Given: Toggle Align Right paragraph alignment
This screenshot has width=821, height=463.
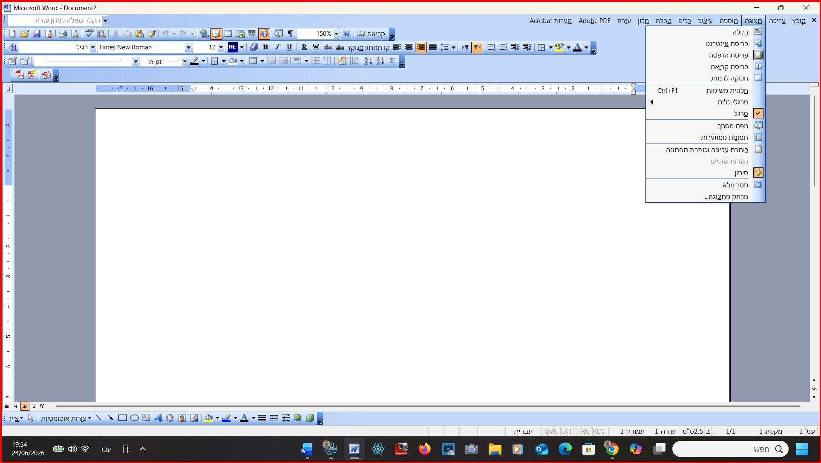Looking at the screenshot, I should pos(421,47).
